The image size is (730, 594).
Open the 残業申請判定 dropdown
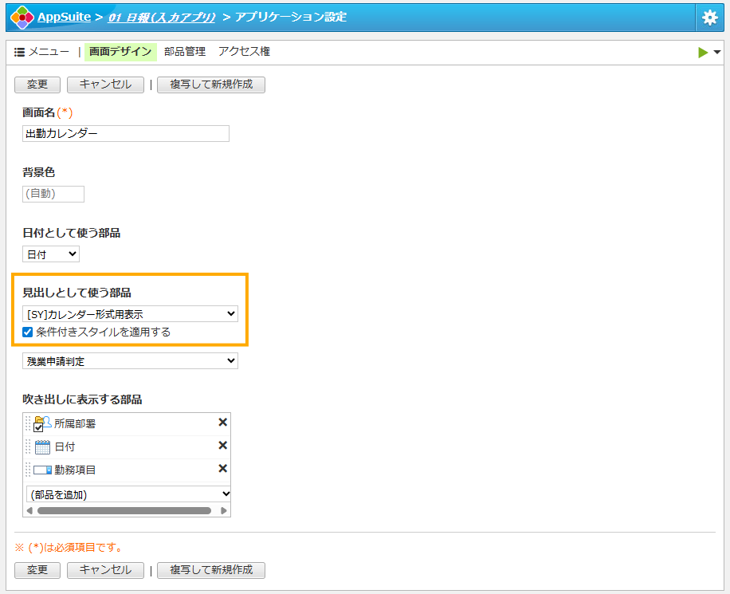130,361
